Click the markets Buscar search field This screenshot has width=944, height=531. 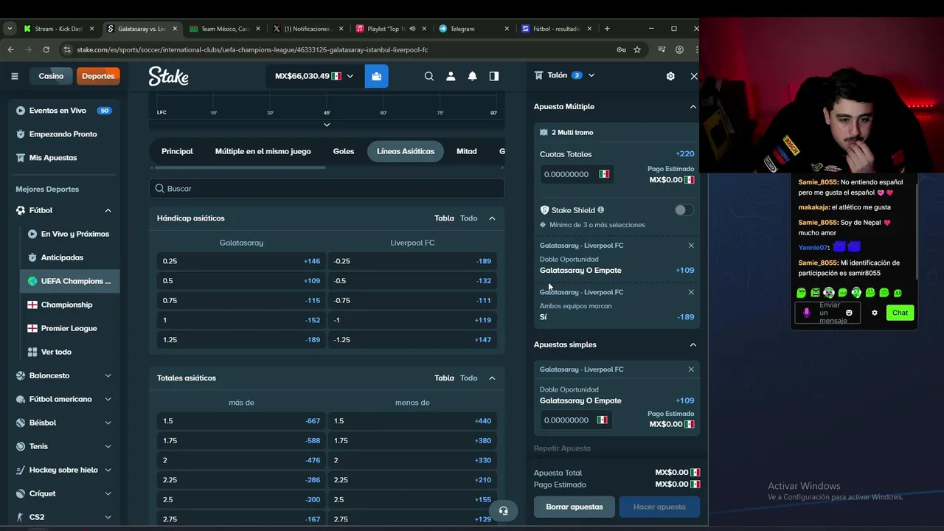click(x=327, y=189)
